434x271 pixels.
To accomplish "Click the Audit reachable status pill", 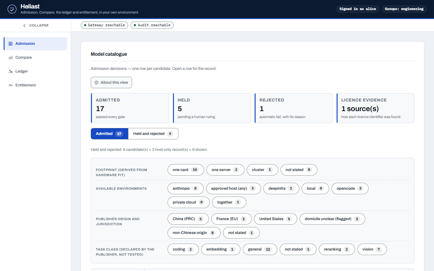I will click(152, 25).
